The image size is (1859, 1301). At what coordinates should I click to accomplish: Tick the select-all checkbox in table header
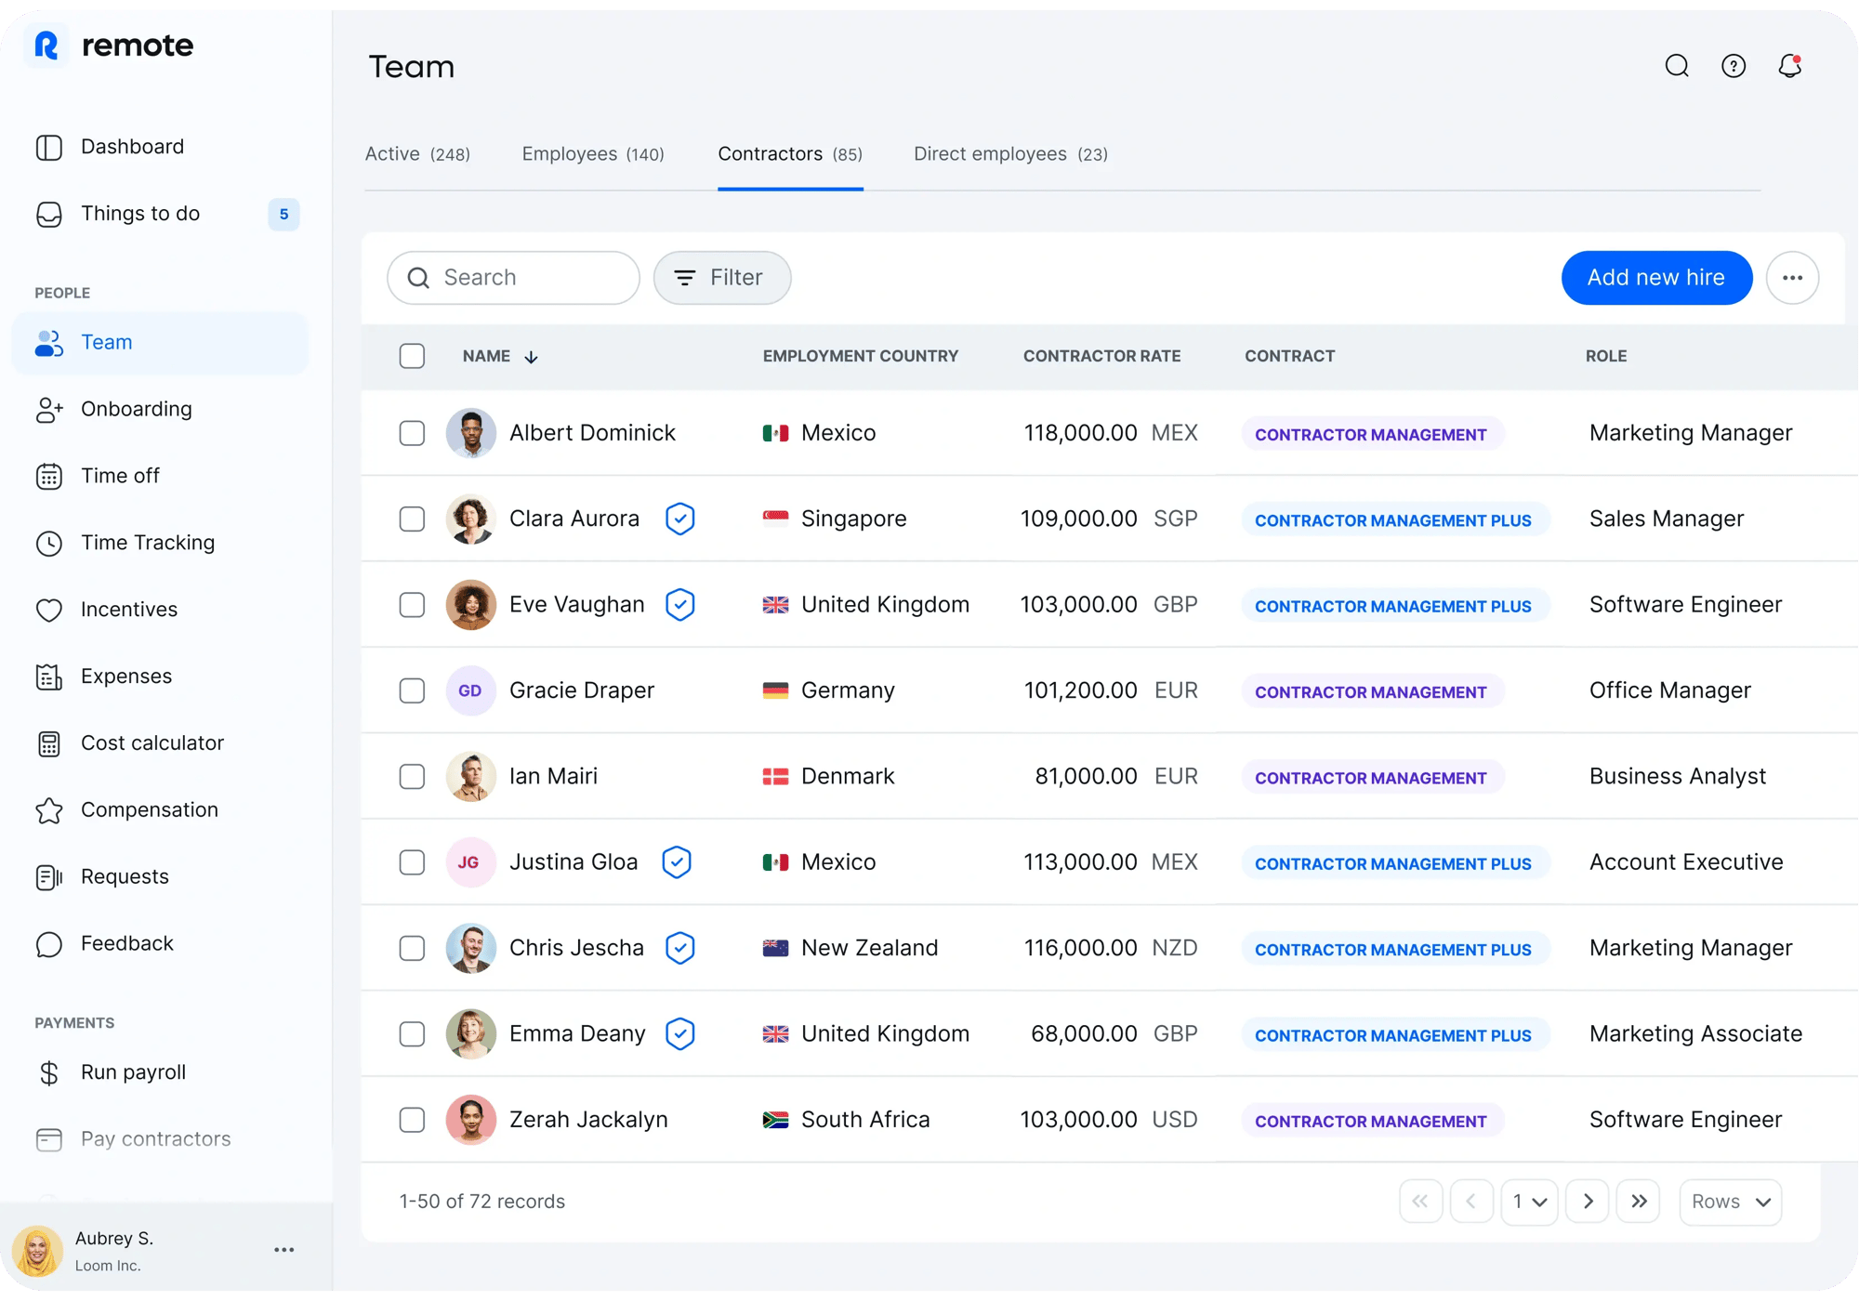(x=412, y=356)
